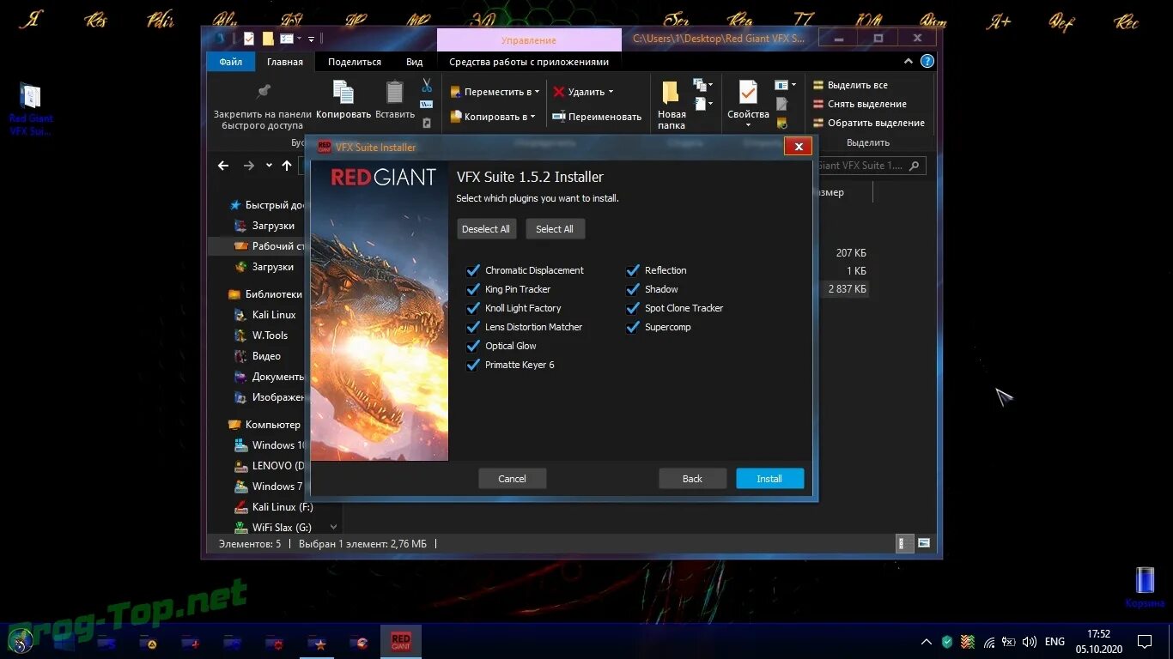Close the VFX Suite Installer dialog
This screenshot has width=1173, height=659.
pos(798,147)
